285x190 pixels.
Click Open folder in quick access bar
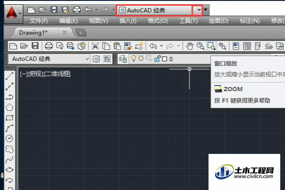click(x=43, y=10)
